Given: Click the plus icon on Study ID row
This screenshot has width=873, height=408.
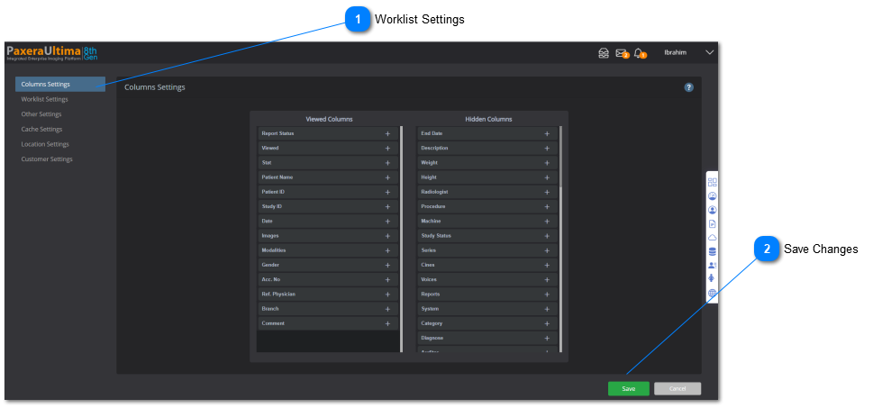Looking at the screenshot, I should pyautogui.click(x=387, y=206).
